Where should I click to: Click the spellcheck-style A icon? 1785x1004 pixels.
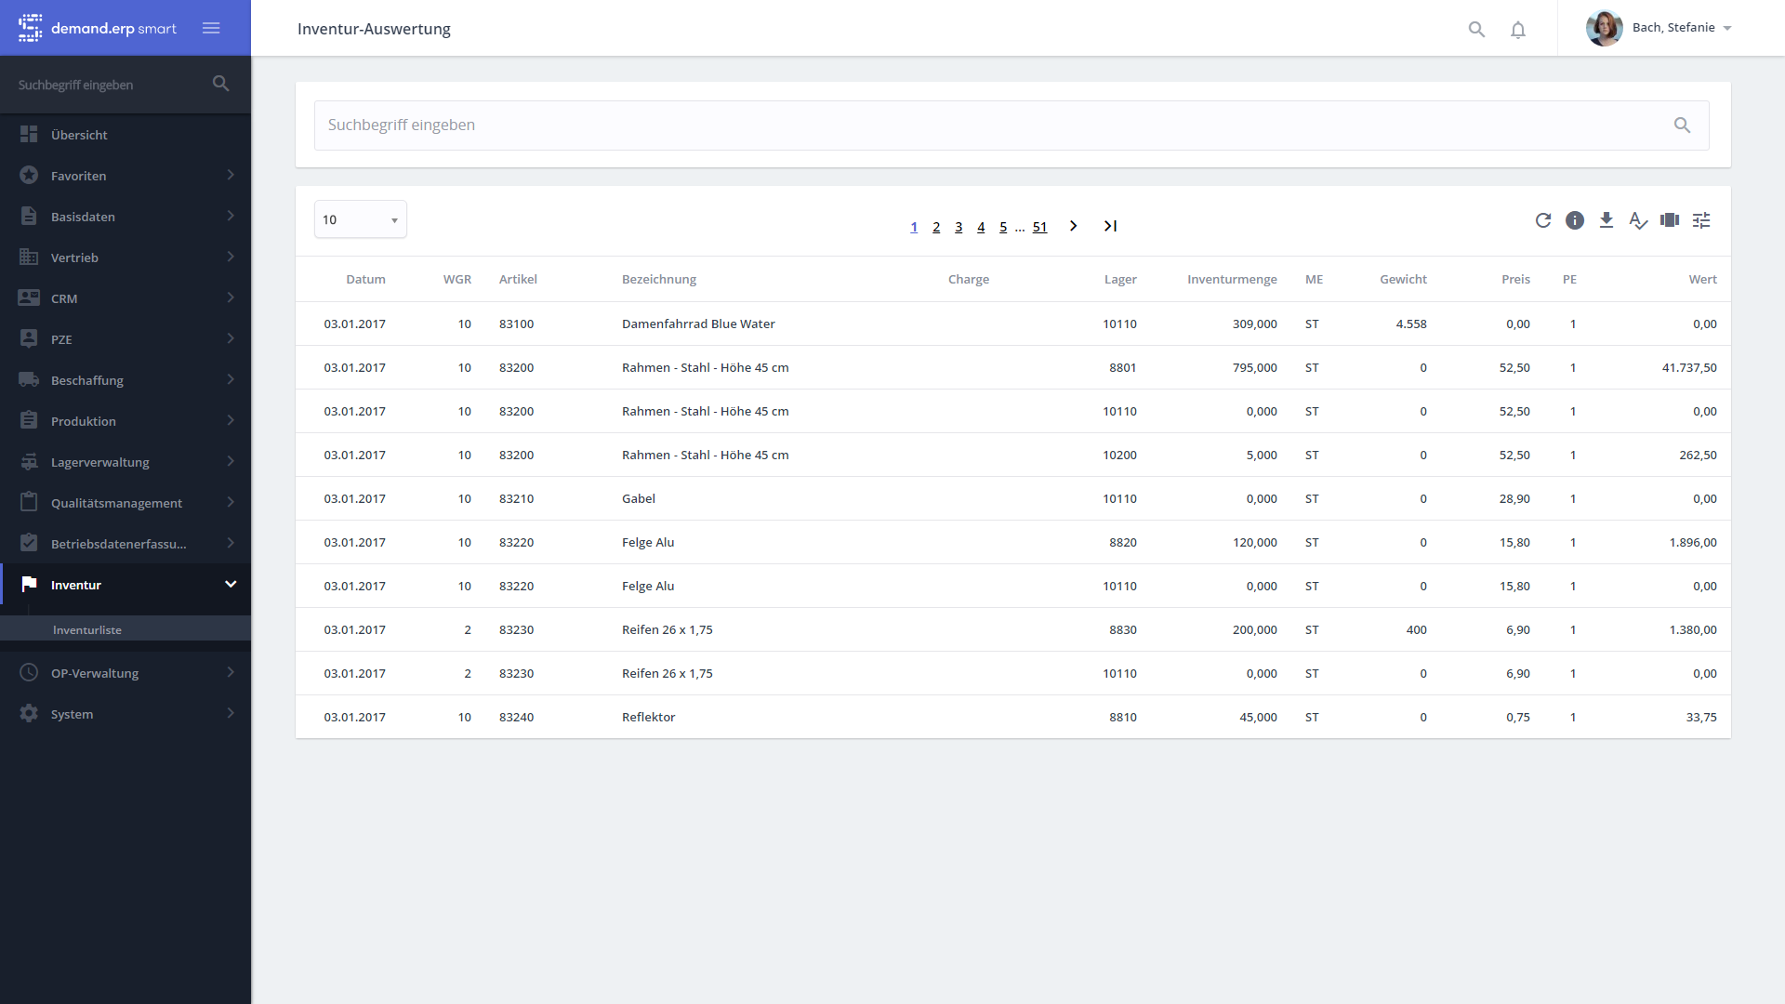[1638, 220]
